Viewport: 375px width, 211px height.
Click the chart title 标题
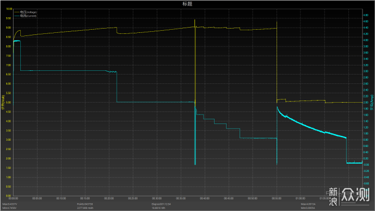click(187, 4)
